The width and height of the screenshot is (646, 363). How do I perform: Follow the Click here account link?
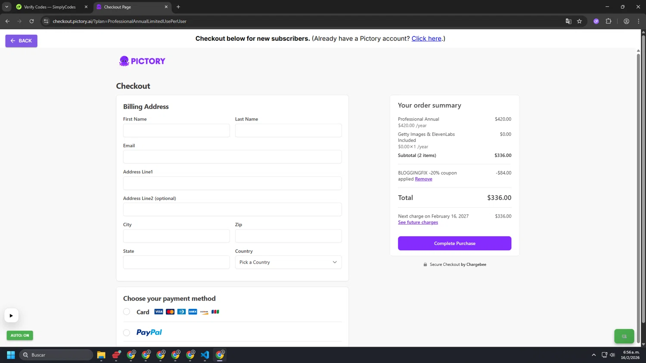pyautogui.click(x=426, y=39)
